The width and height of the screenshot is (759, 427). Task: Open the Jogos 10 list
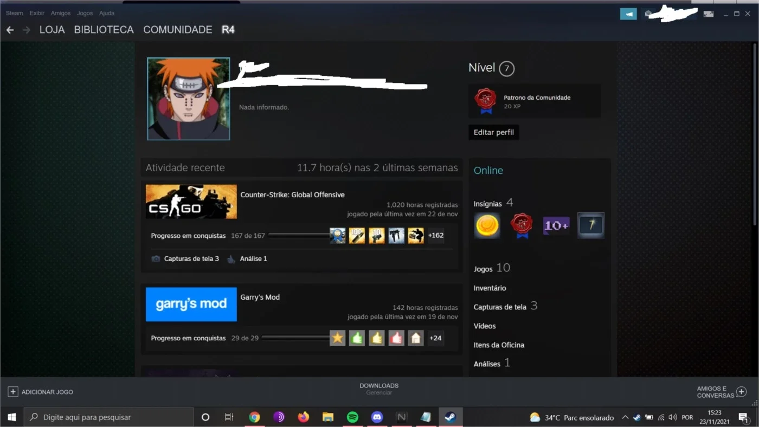tap(492, 268)
